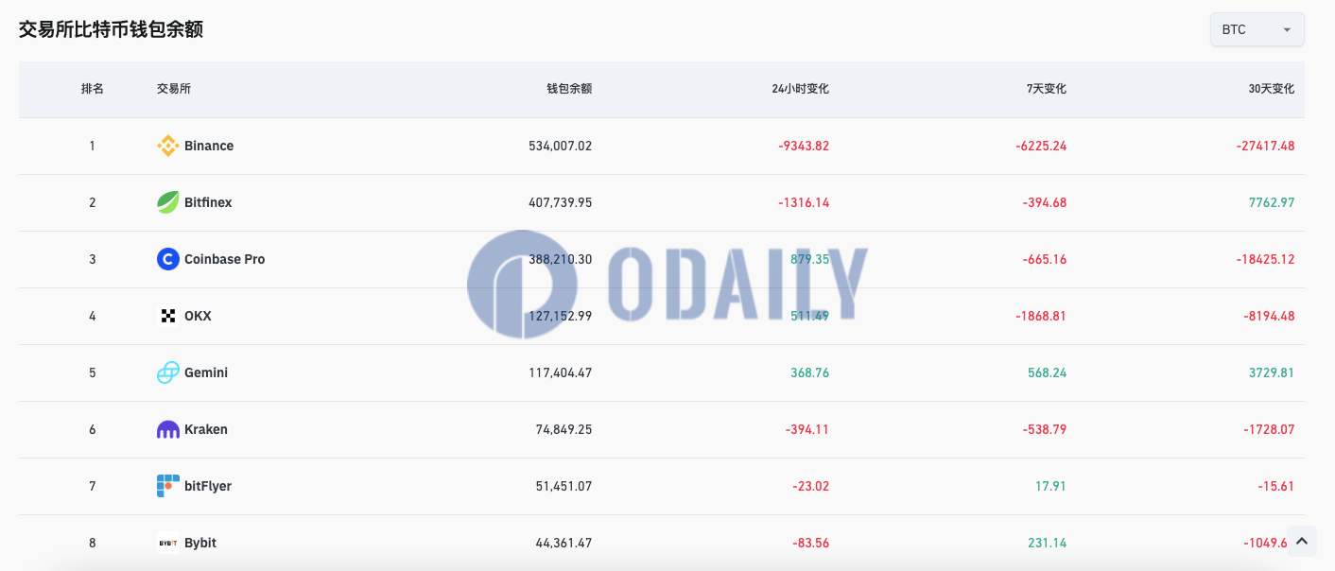Click the 24小时变化 column header

800,89
